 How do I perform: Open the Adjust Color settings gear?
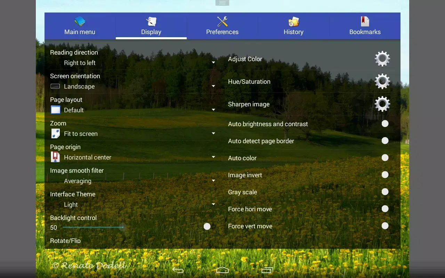coord(382,58)
